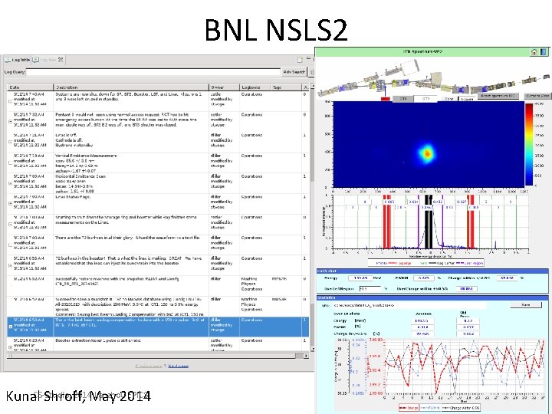Collapse the 'Pentant 5 would not open' entry
Image resolution: width=552 pixels, height=414 pixels.
(10, 121)
